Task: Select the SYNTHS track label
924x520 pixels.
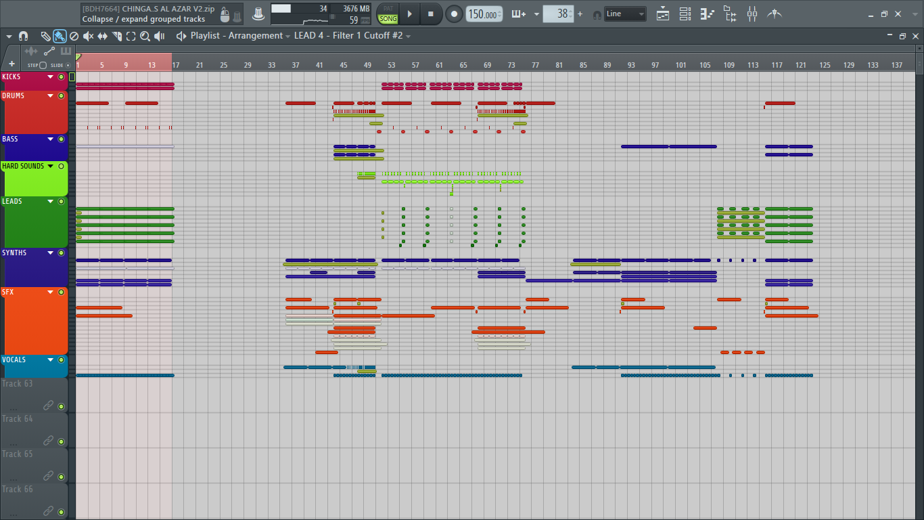Action: click(14, 253)
